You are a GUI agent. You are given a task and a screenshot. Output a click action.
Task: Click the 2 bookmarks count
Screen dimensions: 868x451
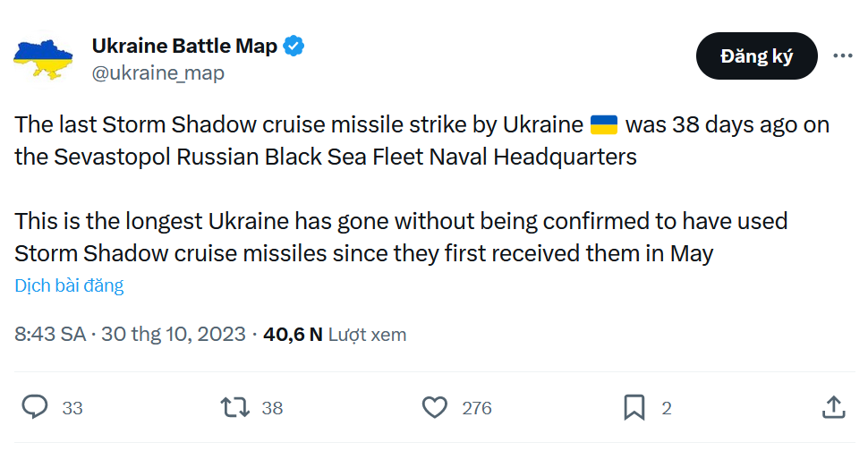(667, 408)
